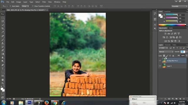Toggle lock all padlock
The image size is (188, 105).
pos(173,56)
